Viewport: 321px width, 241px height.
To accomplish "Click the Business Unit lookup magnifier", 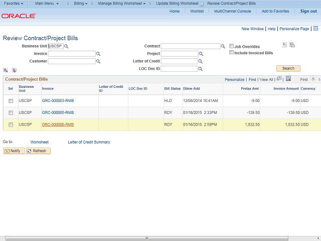I will pos(66,46).
